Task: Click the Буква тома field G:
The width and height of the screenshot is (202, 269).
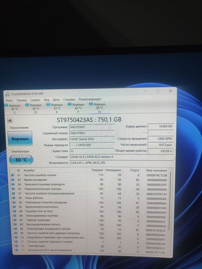Action: [x=92, y=151]
